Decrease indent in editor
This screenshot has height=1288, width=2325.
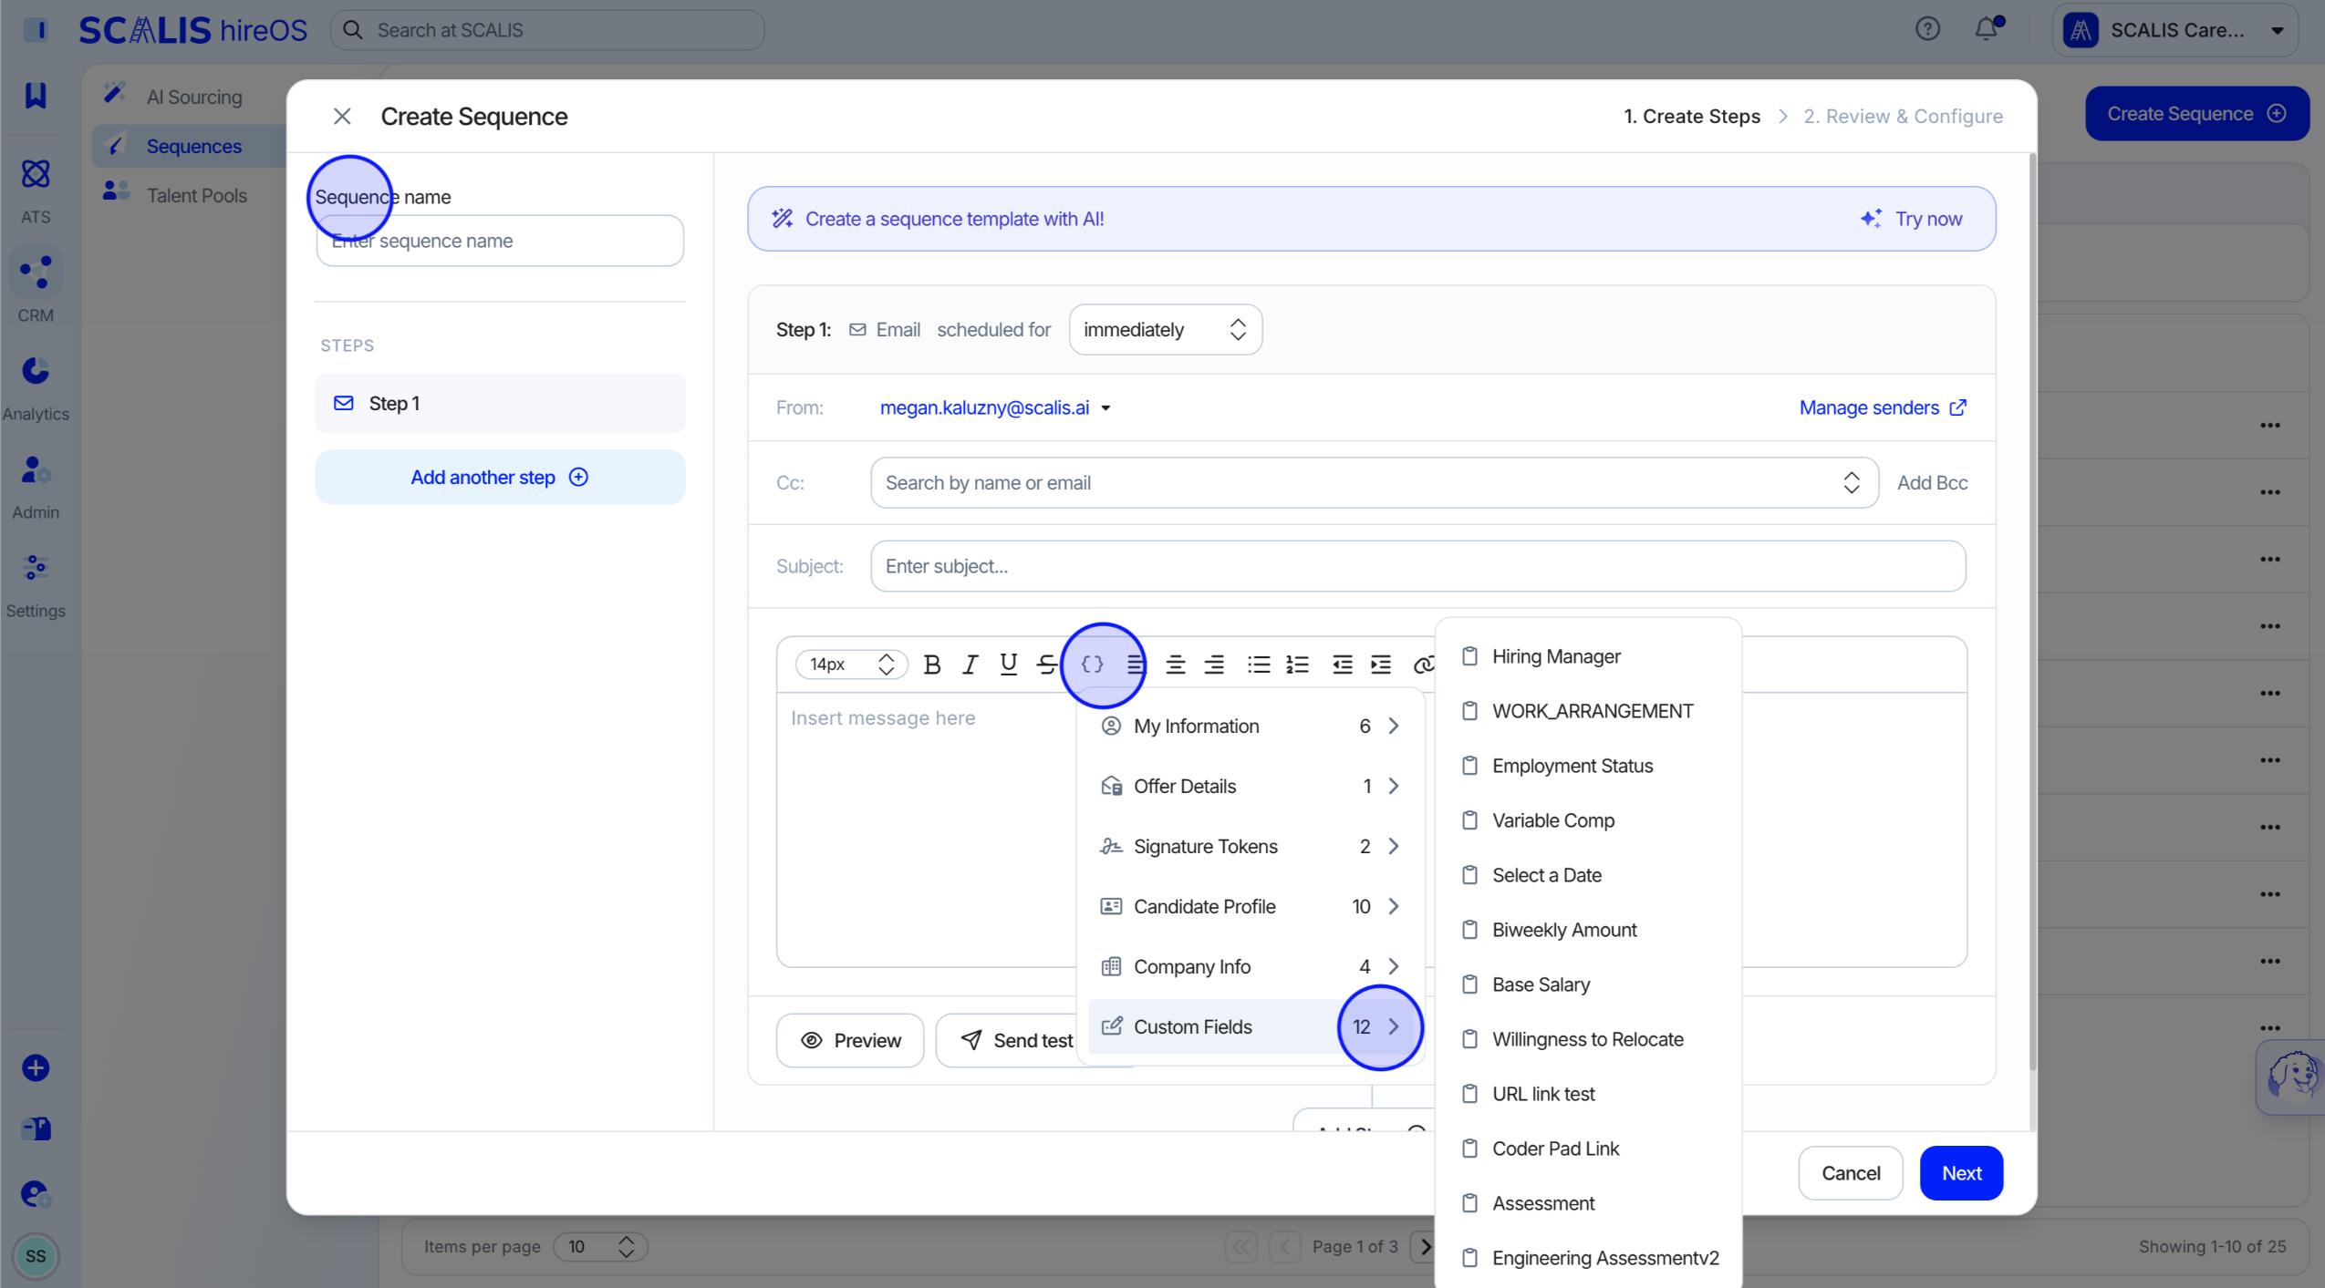[x=1342, y=665]
